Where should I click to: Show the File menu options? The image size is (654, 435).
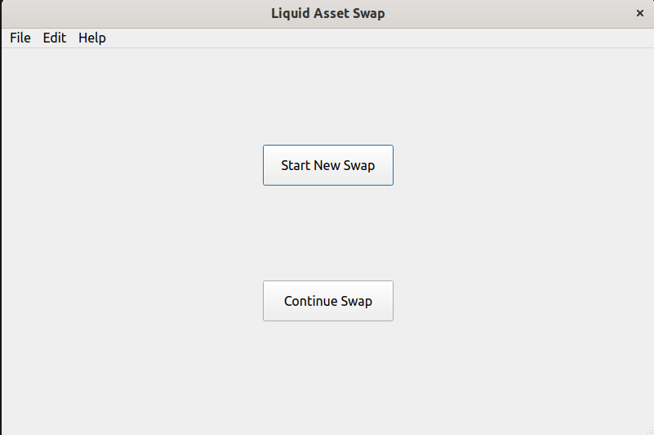coord(20,38)
